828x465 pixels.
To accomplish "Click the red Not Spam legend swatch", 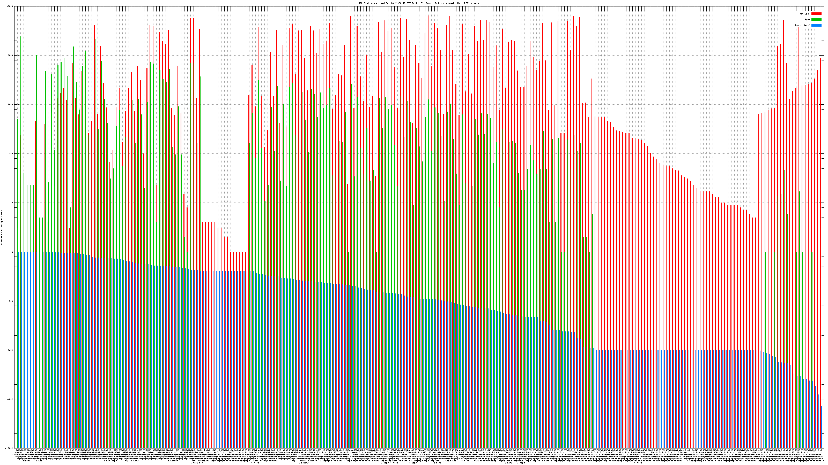I will click(816, 14).
